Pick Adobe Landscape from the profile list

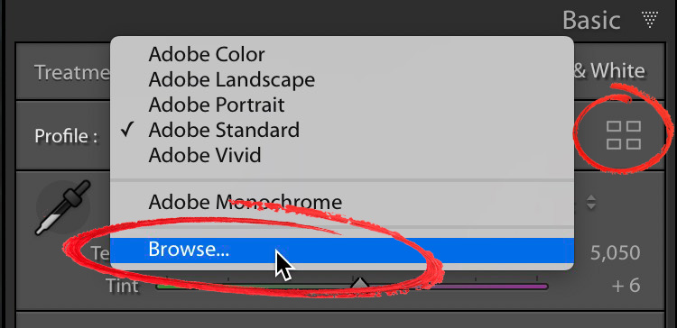pyautogui.click(x=231, y=79)
